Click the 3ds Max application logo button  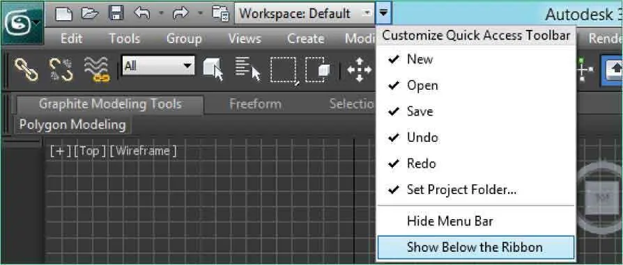pyautogui.click(x=22, y=24)
